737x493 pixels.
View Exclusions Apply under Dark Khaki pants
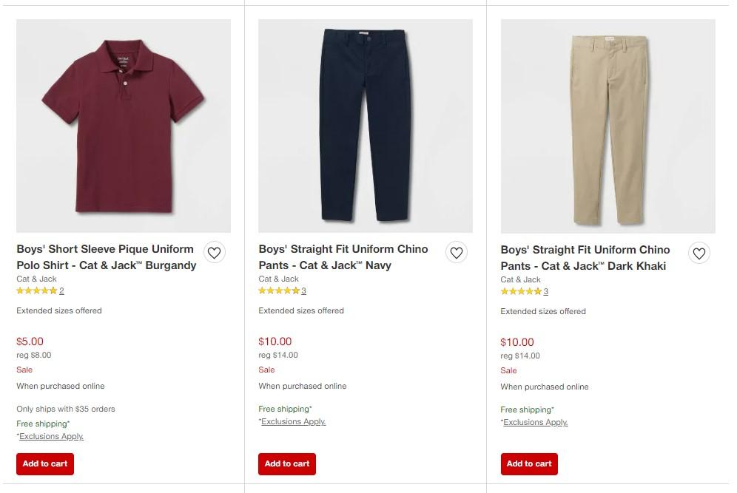coord(535,423)
